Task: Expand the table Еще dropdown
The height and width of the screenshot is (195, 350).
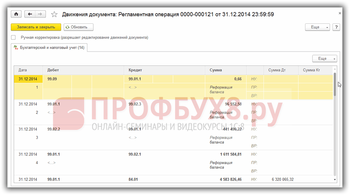Action: point(325,58)
